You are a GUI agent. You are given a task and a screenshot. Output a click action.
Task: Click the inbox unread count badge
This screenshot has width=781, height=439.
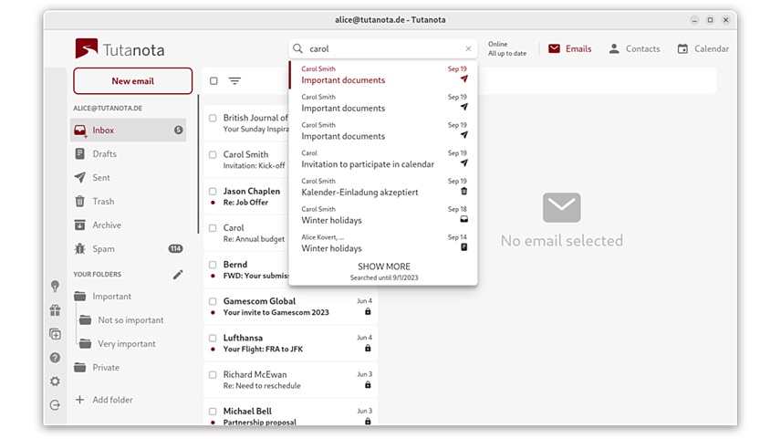pos(178,130)
